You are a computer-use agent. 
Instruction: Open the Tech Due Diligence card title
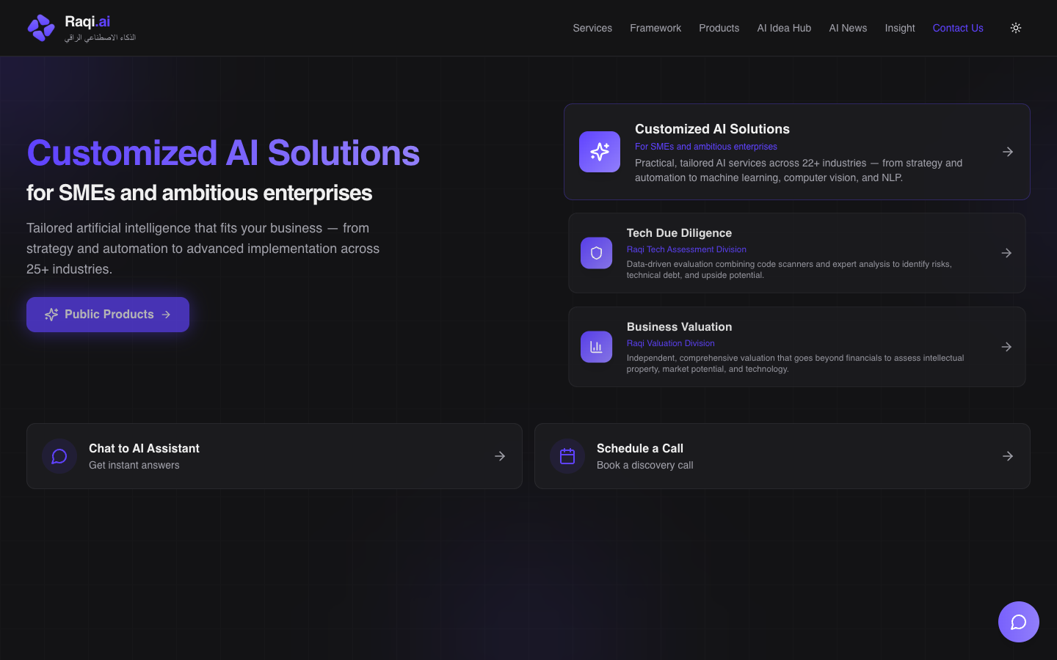(x=679, y=233)
